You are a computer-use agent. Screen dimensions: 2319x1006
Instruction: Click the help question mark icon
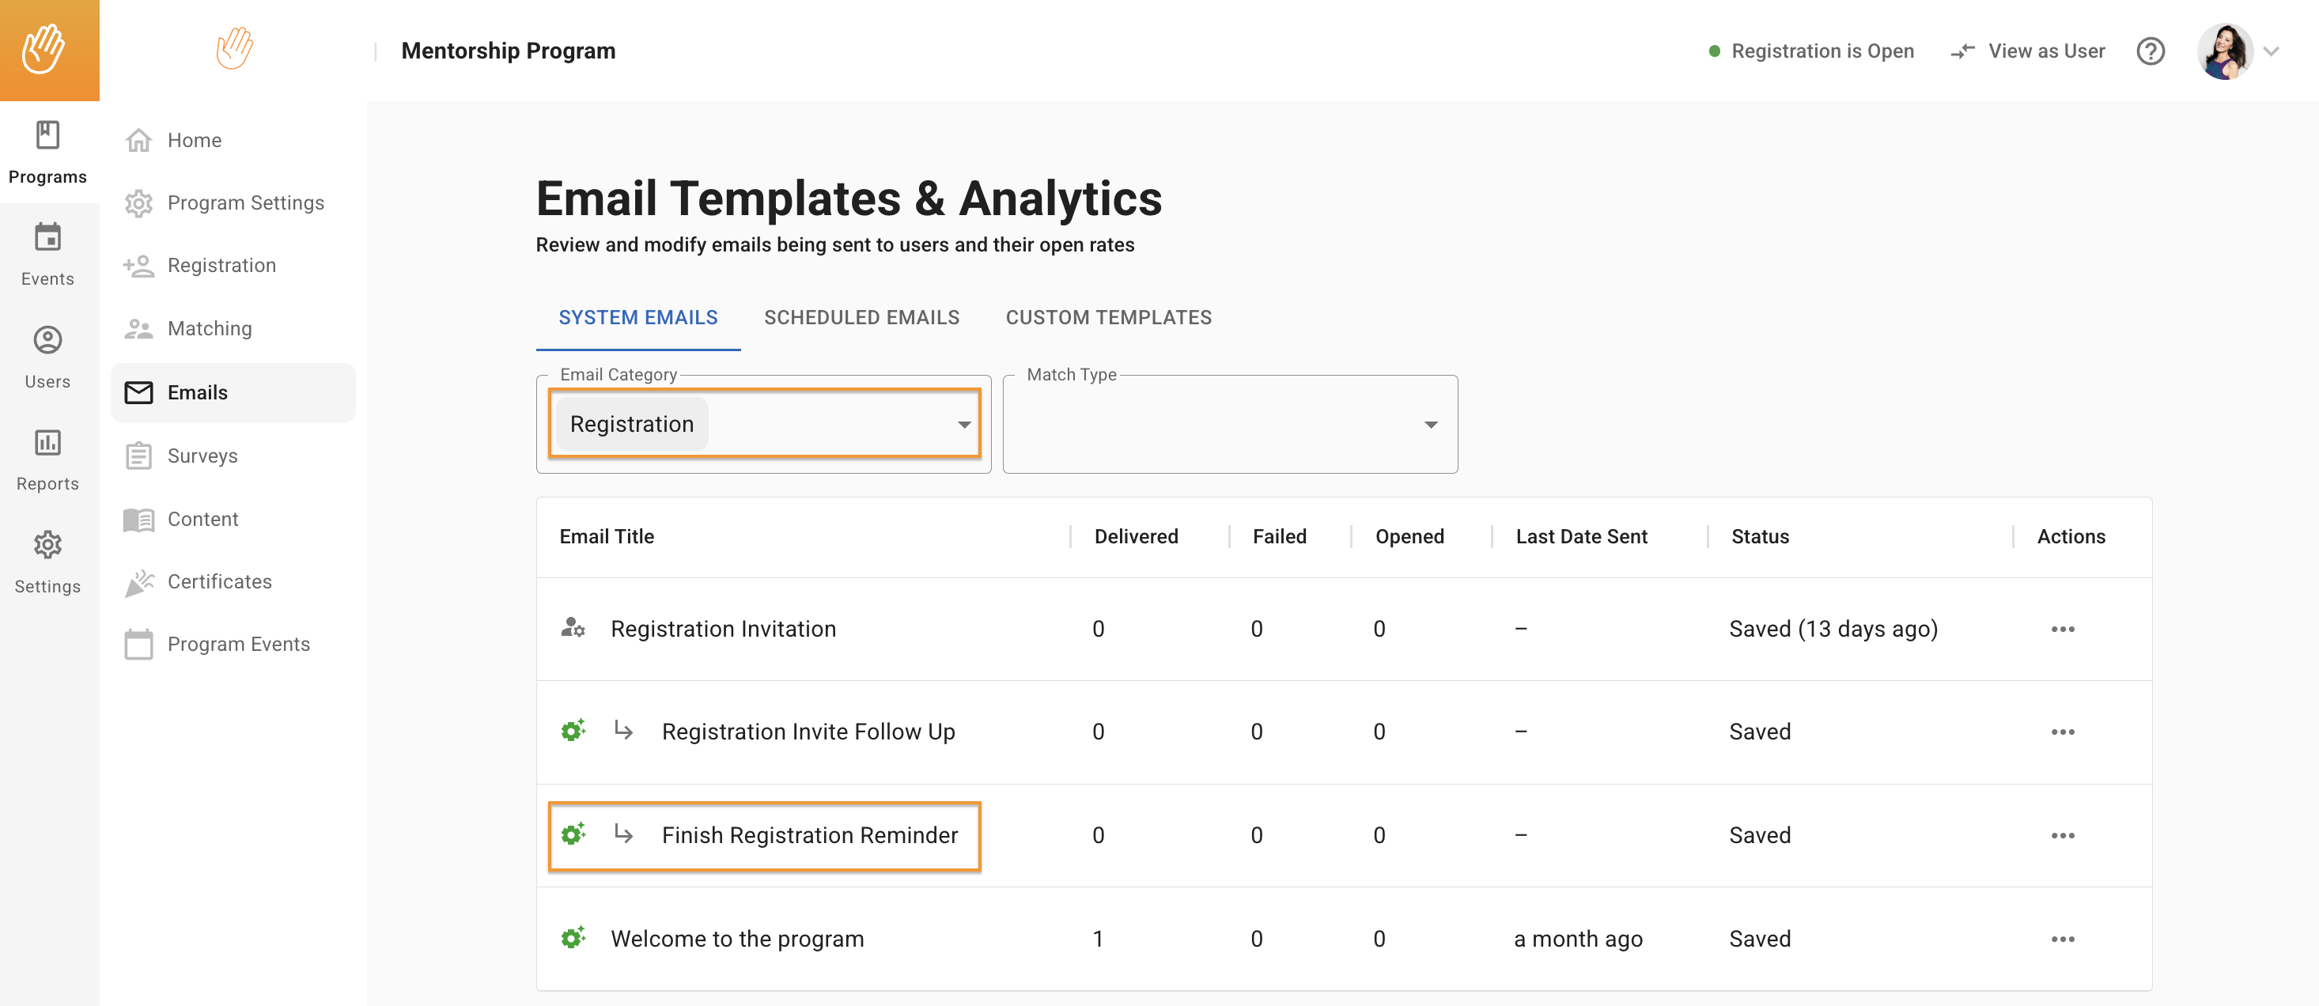(2150, 51)
